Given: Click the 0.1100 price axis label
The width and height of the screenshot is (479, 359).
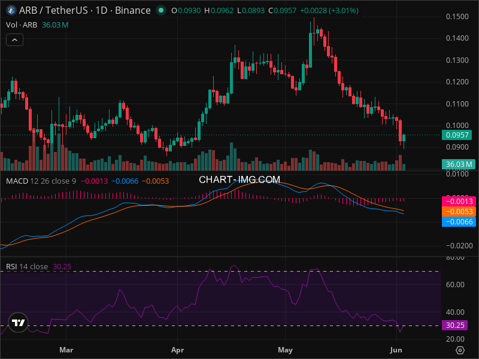Looking at the screenshot, I should point(457,104).
